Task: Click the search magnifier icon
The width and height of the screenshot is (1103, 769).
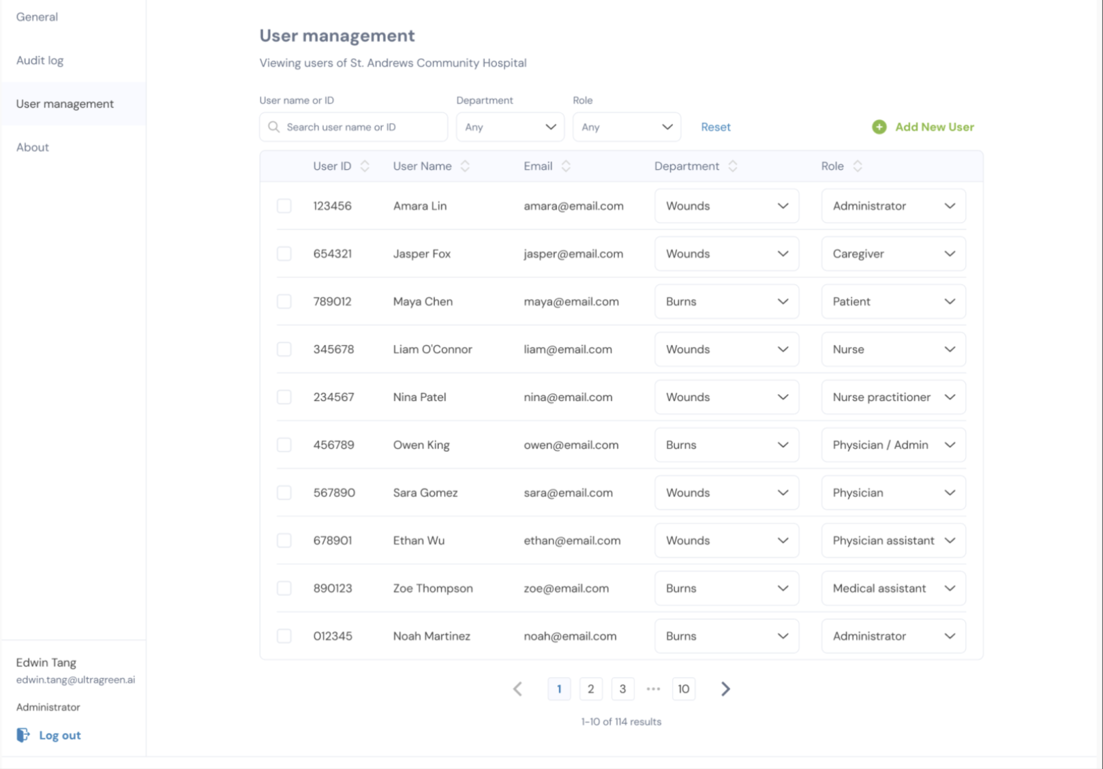Action: click(x=274, y=127)
